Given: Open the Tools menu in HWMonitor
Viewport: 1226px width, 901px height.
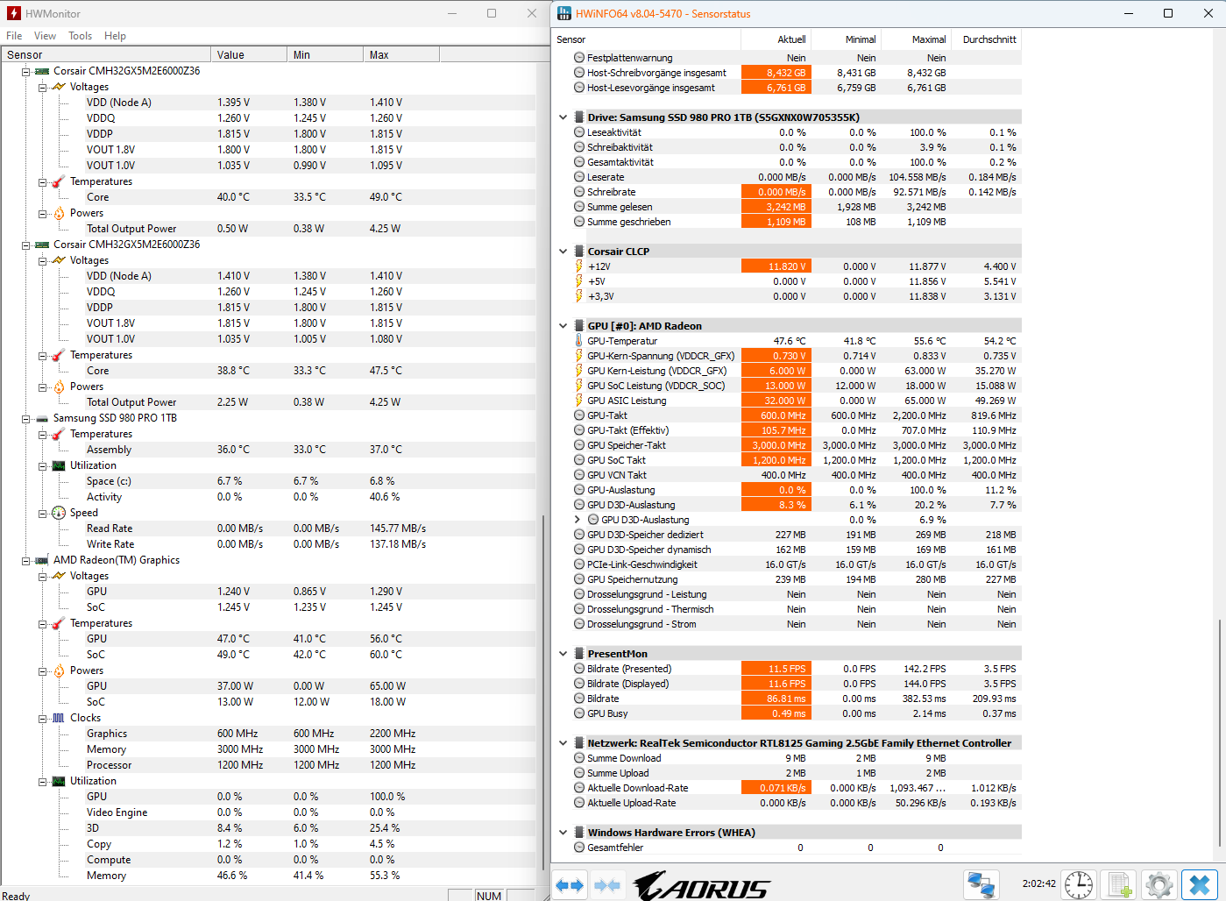Looking at the screenshot, I should pyautogui.click(x=81, y=36).
